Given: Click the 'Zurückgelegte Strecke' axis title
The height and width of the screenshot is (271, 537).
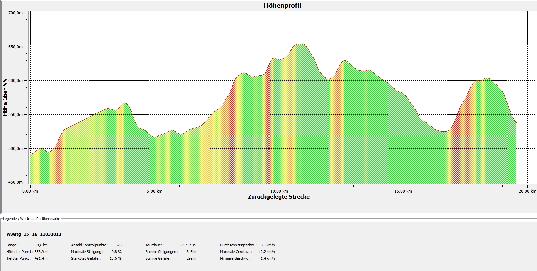Looking at the screenshot, I should 279,197.
